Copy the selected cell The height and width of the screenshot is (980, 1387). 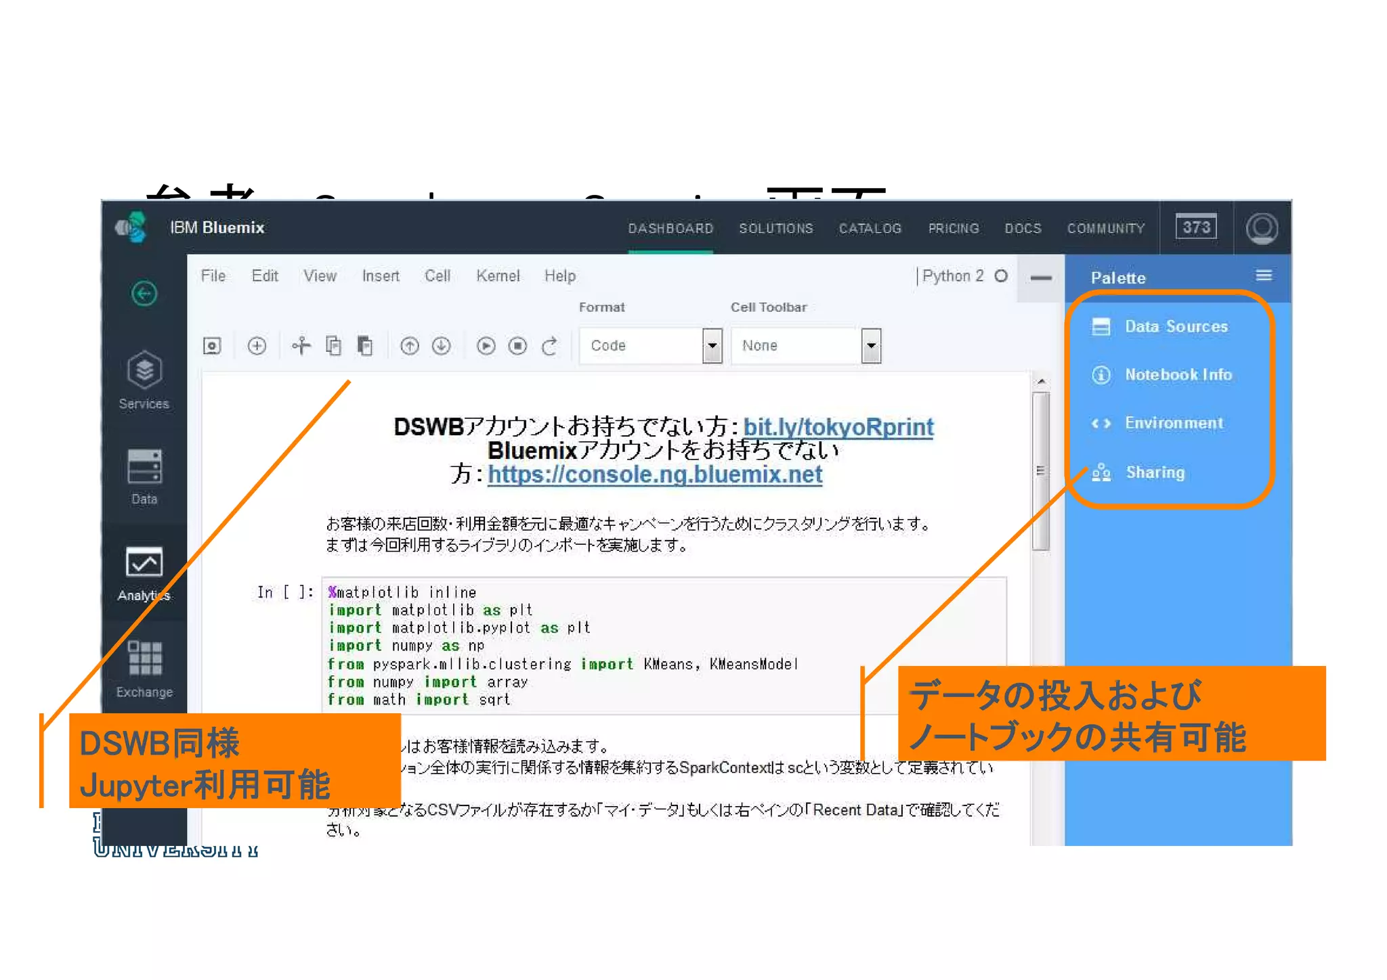tap(333, 346)
